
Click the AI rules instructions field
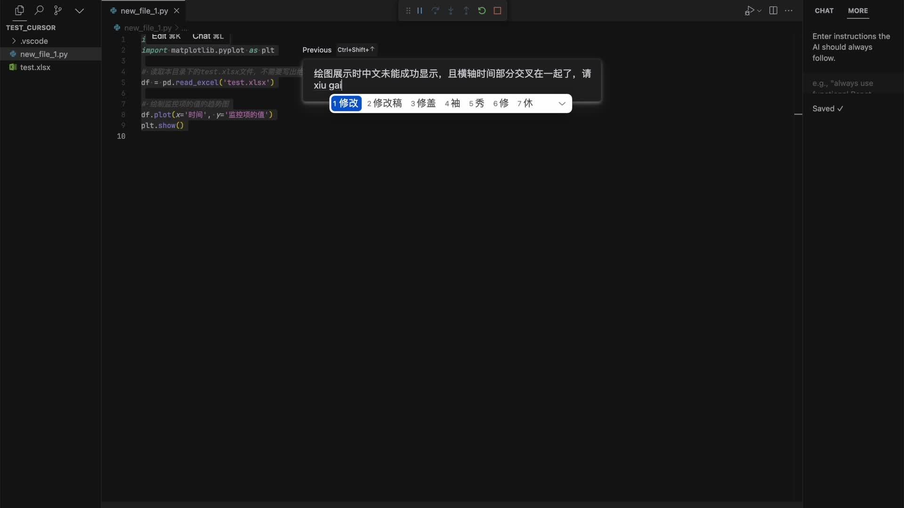coord(852,84)
